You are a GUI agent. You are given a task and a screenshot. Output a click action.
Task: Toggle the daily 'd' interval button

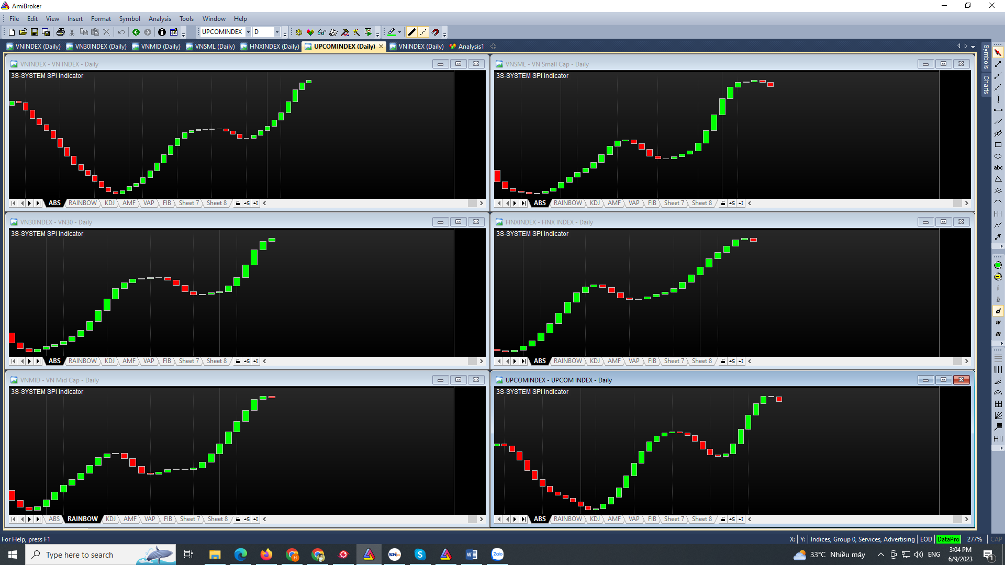pos(998,311)
